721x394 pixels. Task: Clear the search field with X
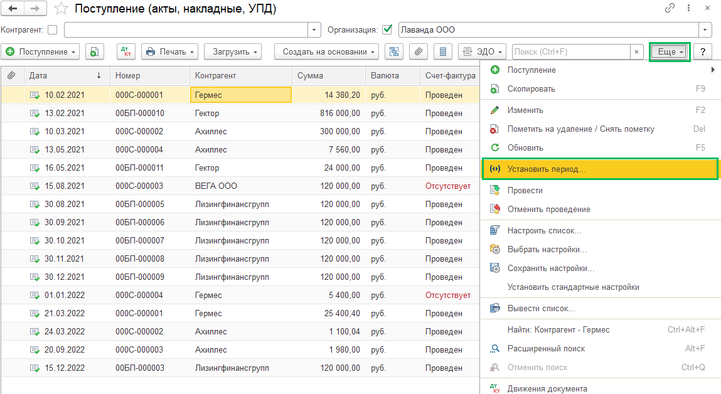click(637, 52)
